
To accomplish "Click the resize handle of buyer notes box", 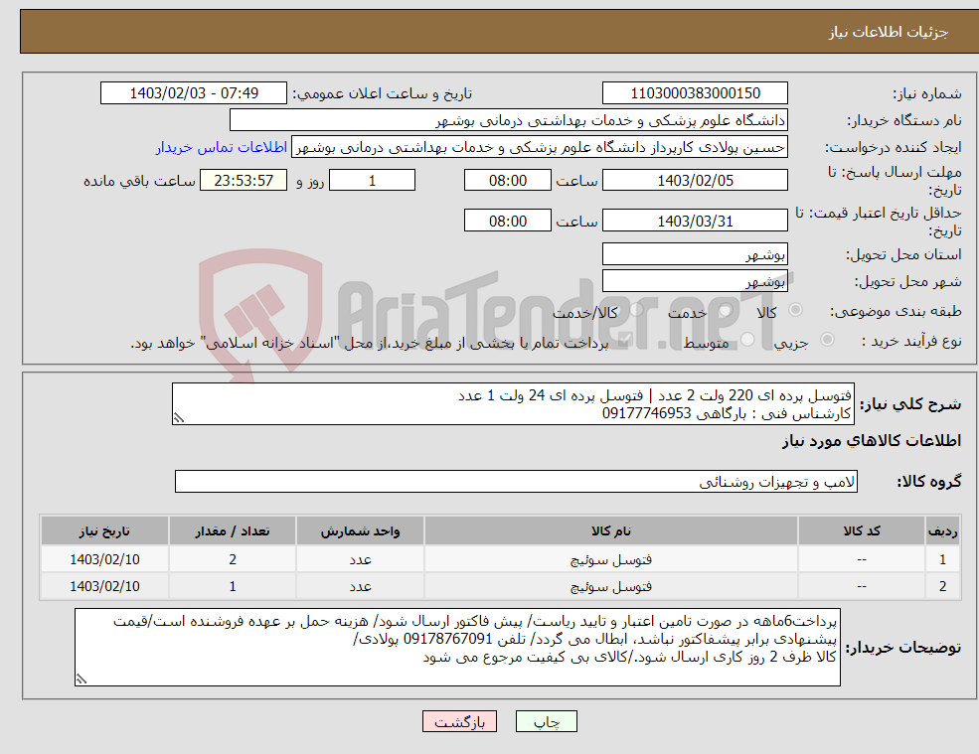I will pos(82,679).
